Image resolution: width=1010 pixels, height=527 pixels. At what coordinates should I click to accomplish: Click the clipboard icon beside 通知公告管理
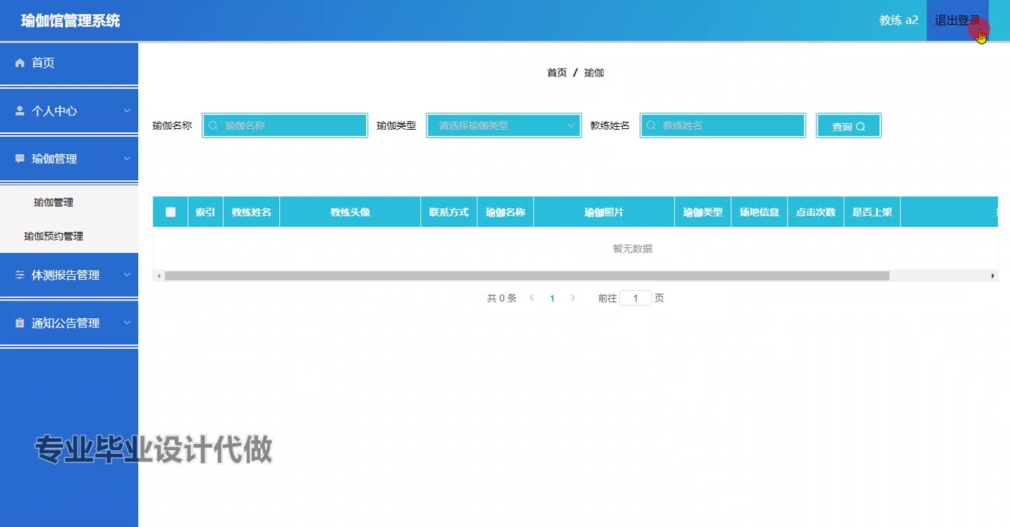pos(20,323)
